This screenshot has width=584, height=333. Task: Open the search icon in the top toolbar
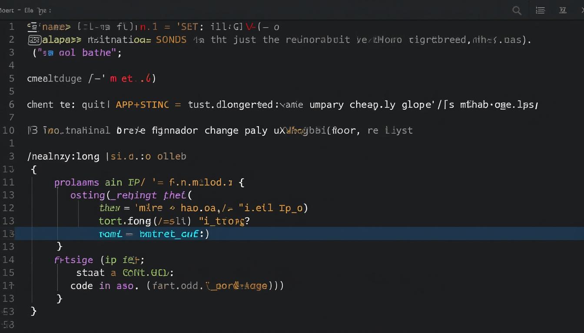click(x=517, y=10)
